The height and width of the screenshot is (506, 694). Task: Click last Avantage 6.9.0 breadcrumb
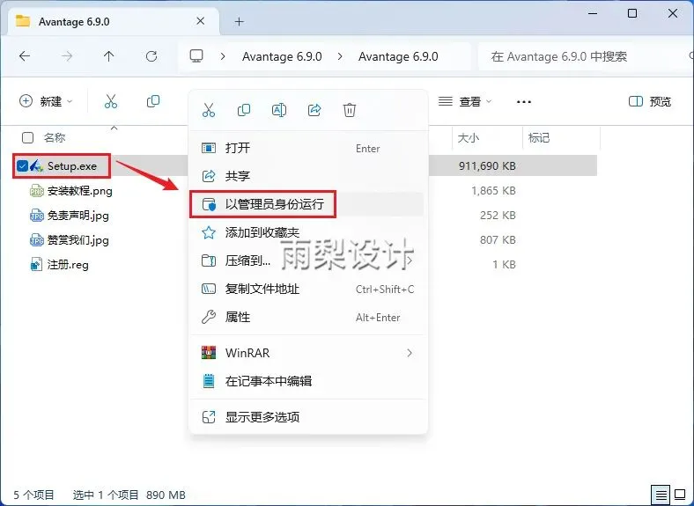398,56
